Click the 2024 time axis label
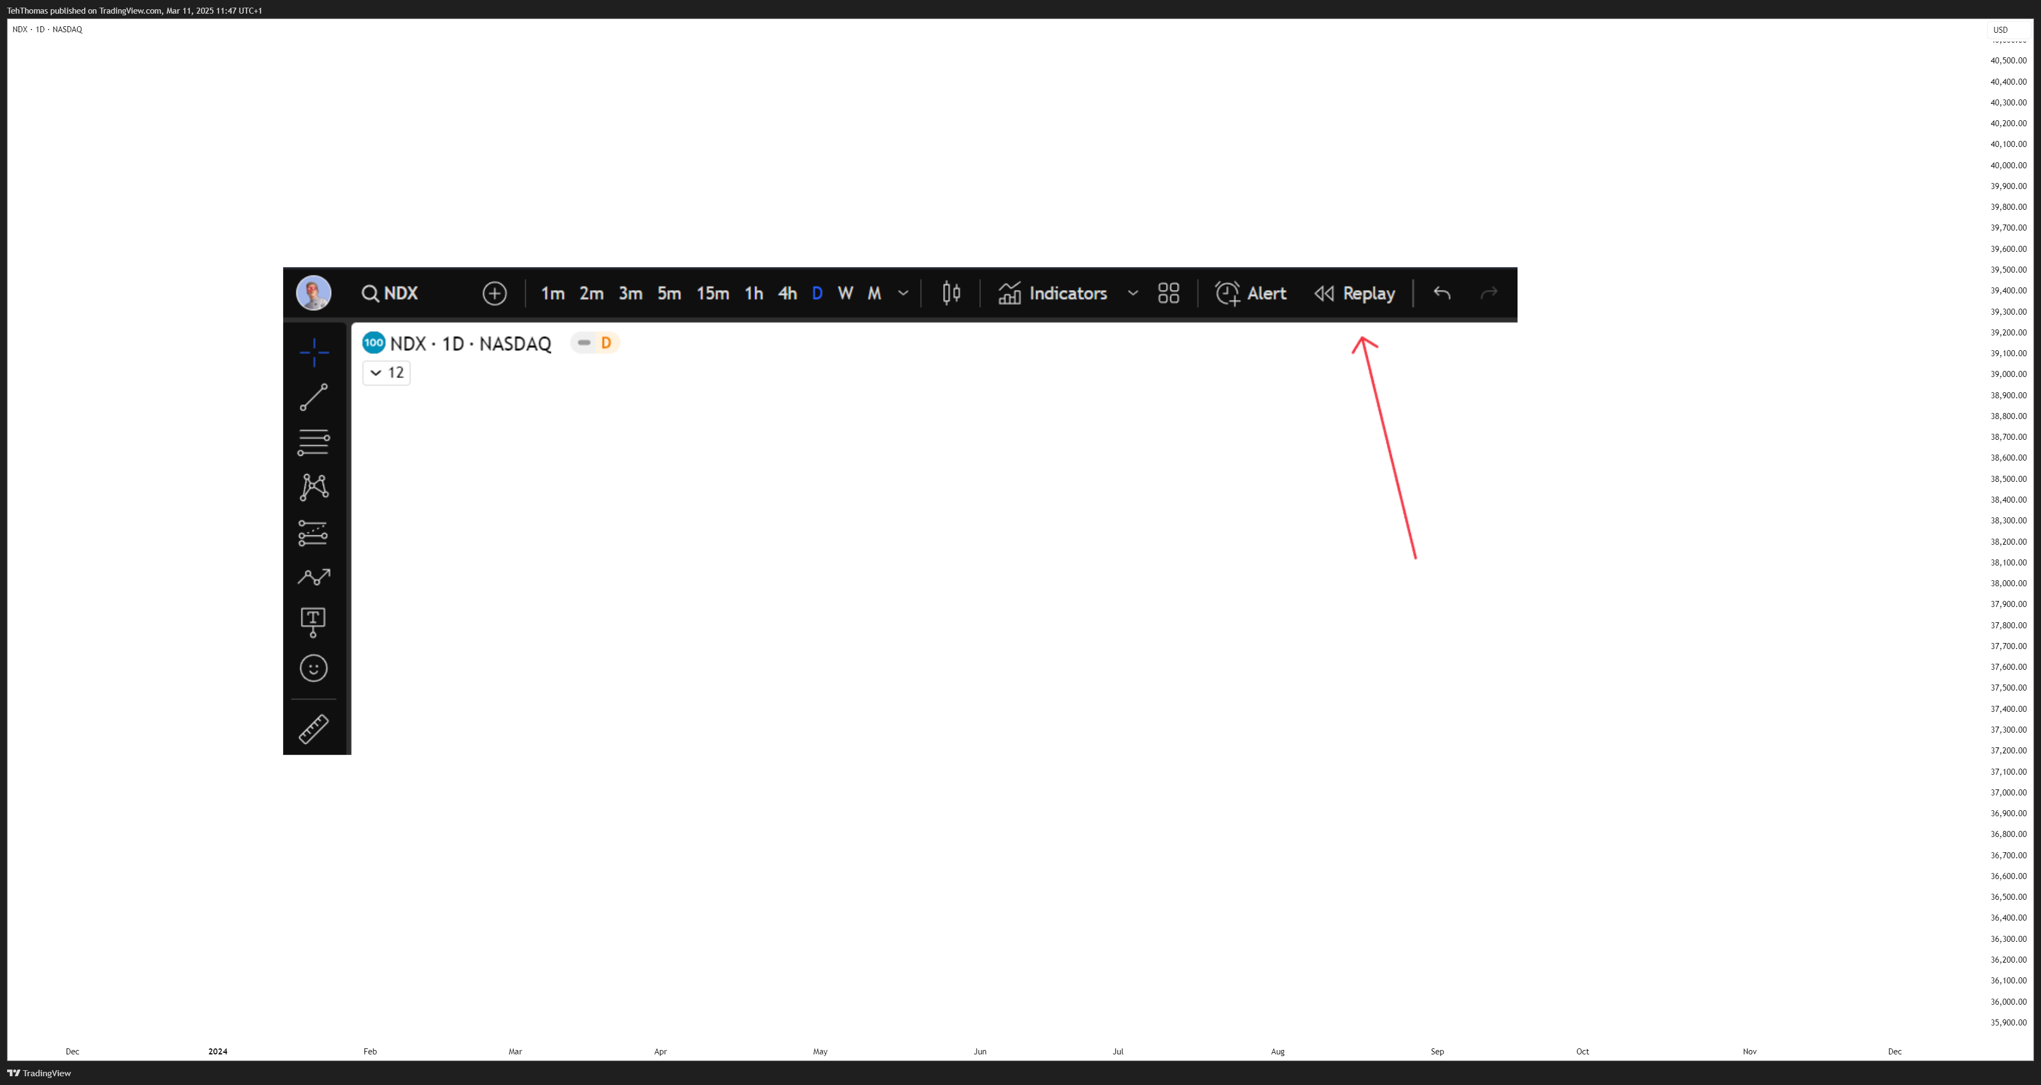This screenshot has height=1085, width=2041. point(218,1052)
